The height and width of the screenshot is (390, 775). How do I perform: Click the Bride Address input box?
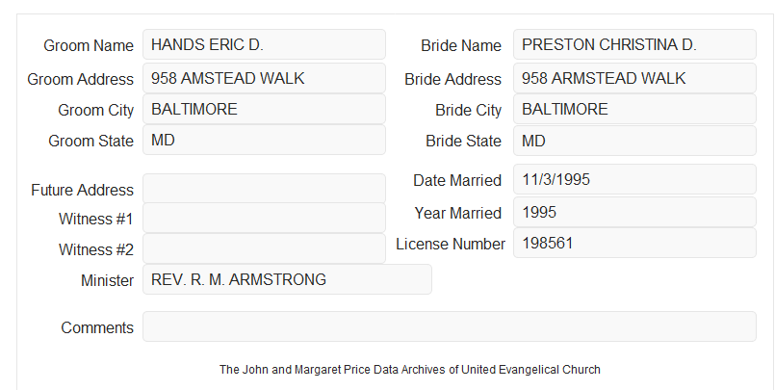(x=634, y=78)
